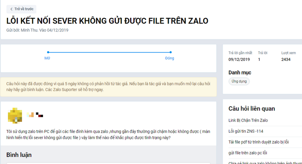Click the back chevron arrow icon
The width and height of the screenshot is (302, 164).
11,9
